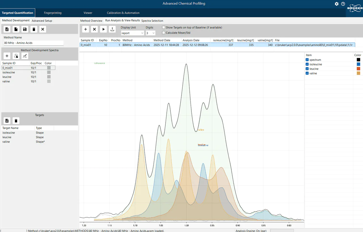
Task: Open the Viewer tab
Action: click(x=88, y=13)
